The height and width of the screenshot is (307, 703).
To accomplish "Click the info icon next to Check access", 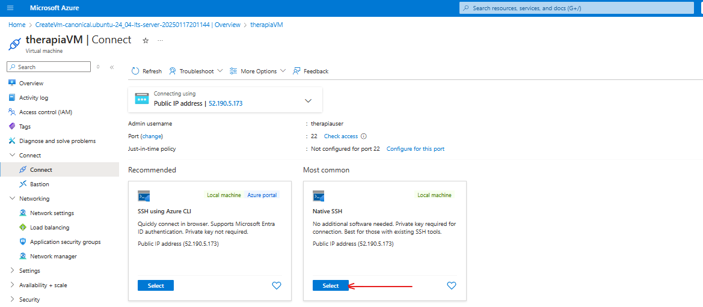I will coord(364,136).
